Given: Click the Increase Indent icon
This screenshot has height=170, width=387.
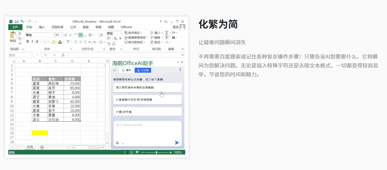Looking at the screenshot, I should tap(95, 42).
